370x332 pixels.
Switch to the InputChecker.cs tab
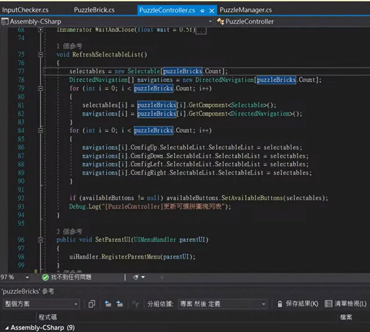tap(25, 10)
